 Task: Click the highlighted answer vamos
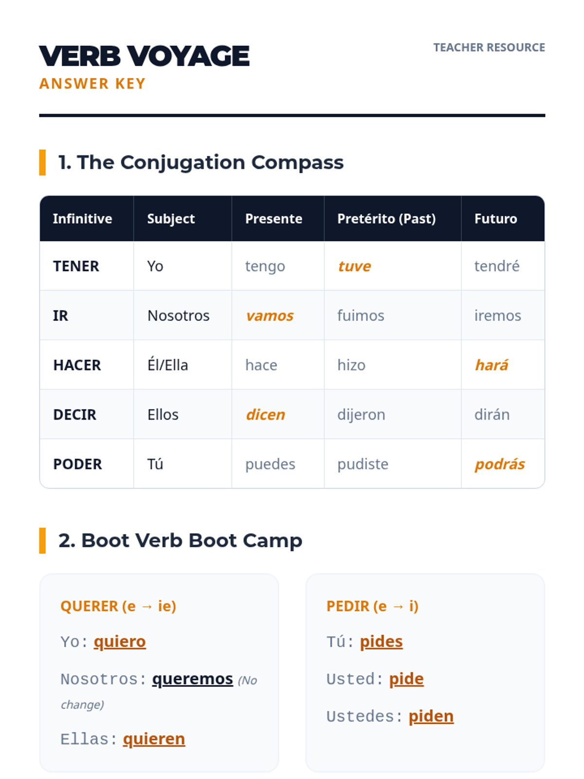pyautogui.click(x=270, y=316)
